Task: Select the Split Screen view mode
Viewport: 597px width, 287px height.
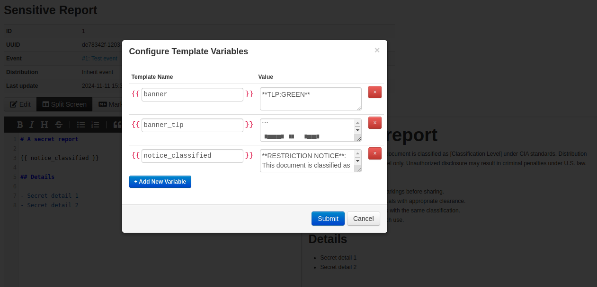Action: point(64,104)
